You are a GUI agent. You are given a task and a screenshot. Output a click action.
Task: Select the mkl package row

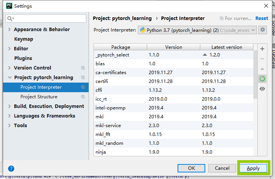[174, 117]
